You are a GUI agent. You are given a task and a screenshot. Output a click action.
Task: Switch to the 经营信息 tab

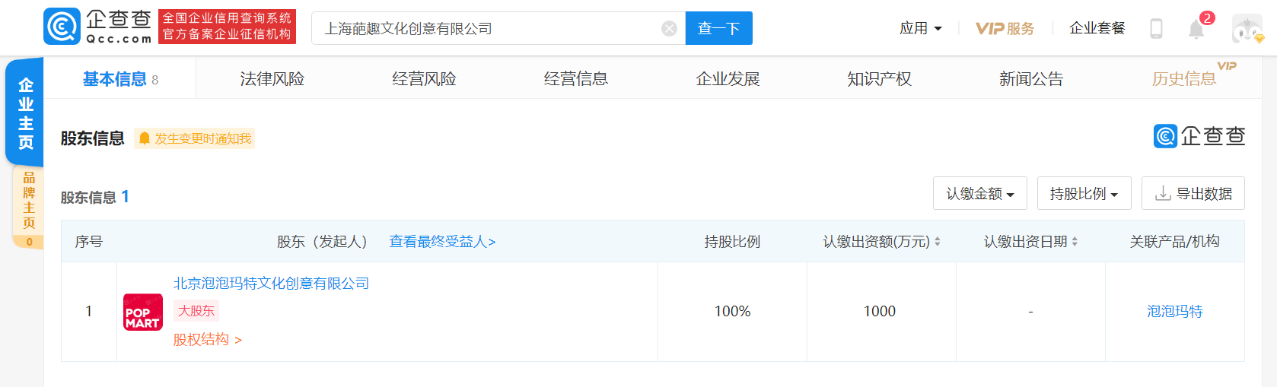pos(576,79)
